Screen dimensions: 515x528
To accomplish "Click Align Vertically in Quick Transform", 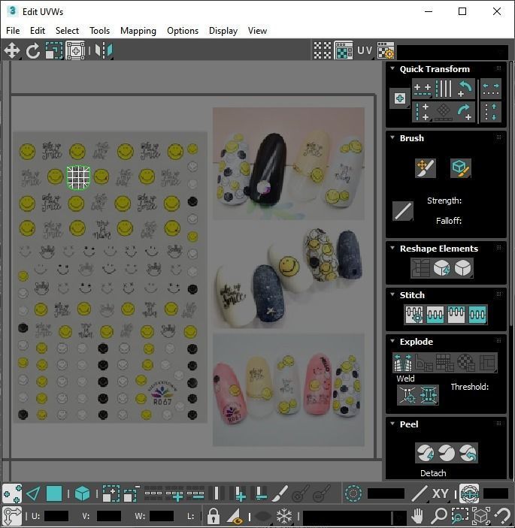I will 423,112.
